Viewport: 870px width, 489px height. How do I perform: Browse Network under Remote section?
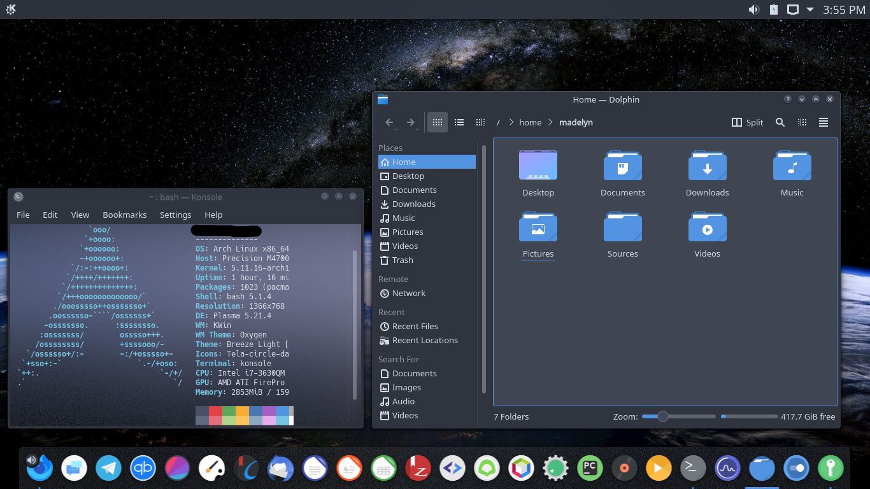click(408, 293)
